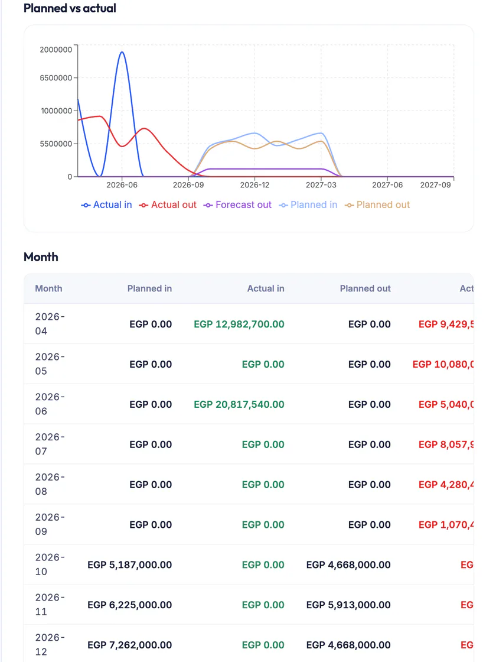The image size is (496, 662).
Task: Click the 2026-06 actual out value EGP 5,040
Action: click(x=446, y=404)
